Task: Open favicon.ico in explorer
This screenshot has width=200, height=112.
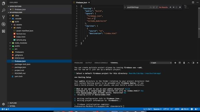Action: click(x=21, y=34)
